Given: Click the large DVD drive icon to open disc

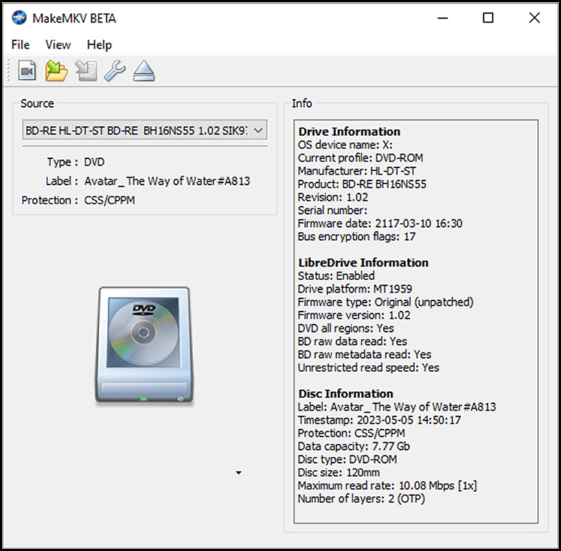Looking at the screenshot, I should [144, 345].
